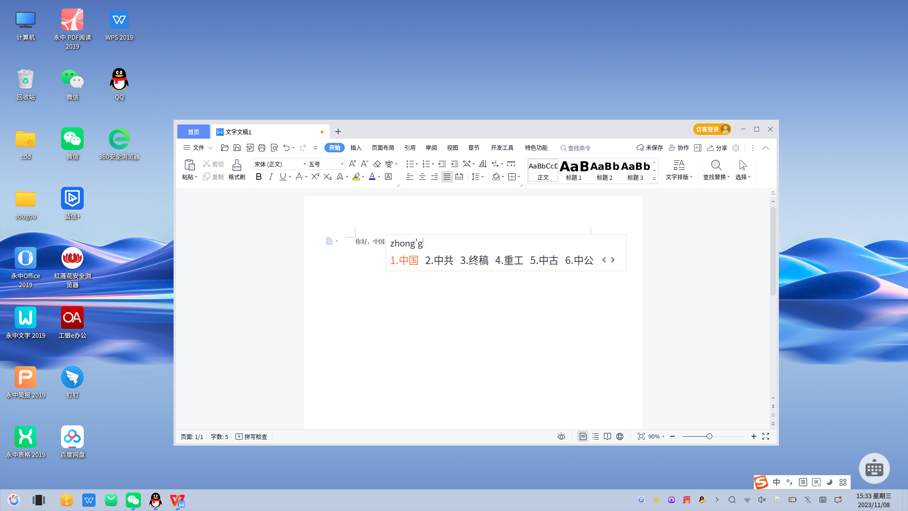Click the print icon in quick toolbar
Screen dimensions: 908x511
pyautogui.click(x=262, y=148)
